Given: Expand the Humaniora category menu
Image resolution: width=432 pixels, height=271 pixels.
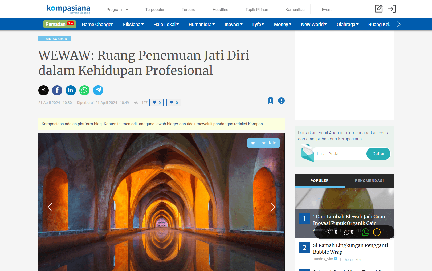Looking at the screenshot, I should (202, 25).
